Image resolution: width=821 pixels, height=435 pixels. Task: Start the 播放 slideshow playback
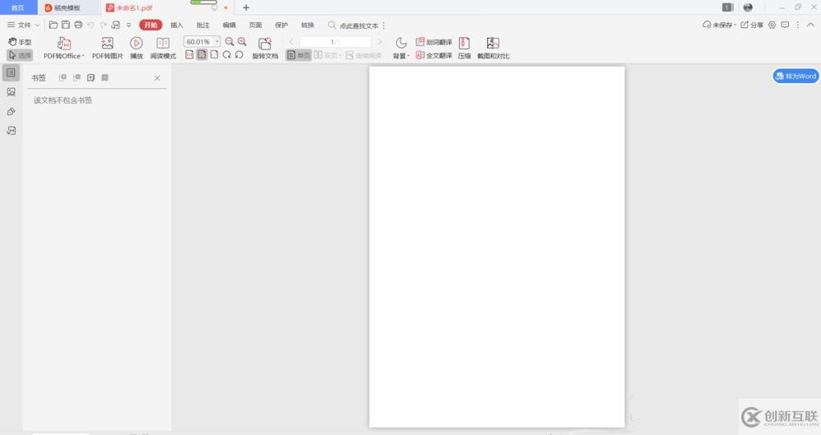pos(137,44)
